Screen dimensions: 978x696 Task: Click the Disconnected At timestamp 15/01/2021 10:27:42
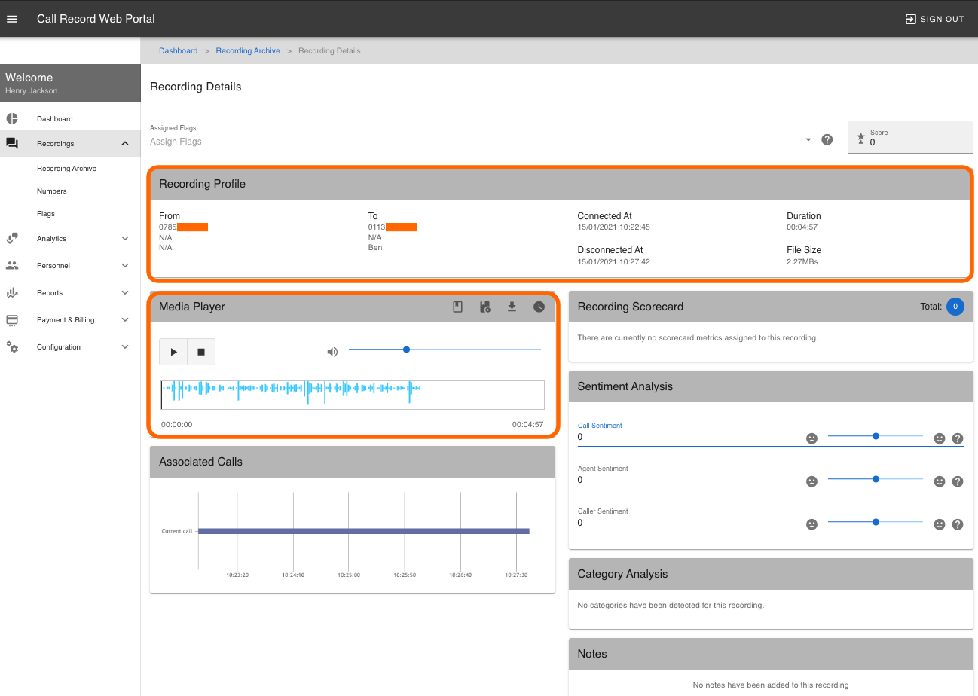click(x=614, y=262)
